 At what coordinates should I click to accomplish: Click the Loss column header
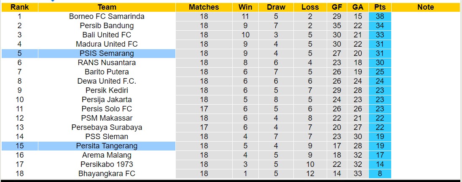(x=310, y=7)
